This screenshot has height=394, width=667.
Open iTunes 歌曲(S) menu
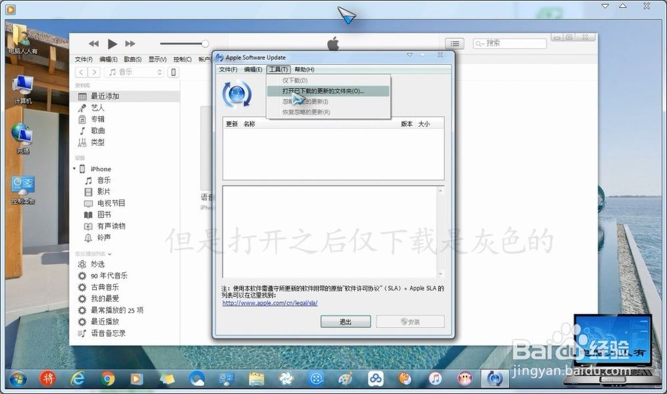point(133,59)
